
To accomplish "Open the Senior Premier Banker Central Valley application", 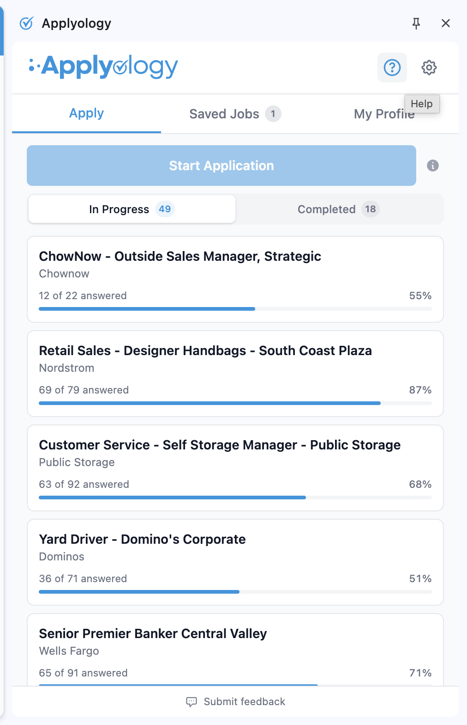I will [x=235, y=650].
